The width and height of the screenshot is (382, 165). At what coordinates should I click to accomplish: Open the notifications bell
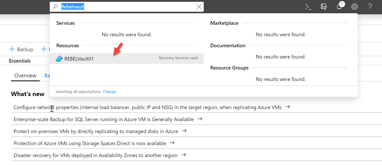click(x=339, y=7)
